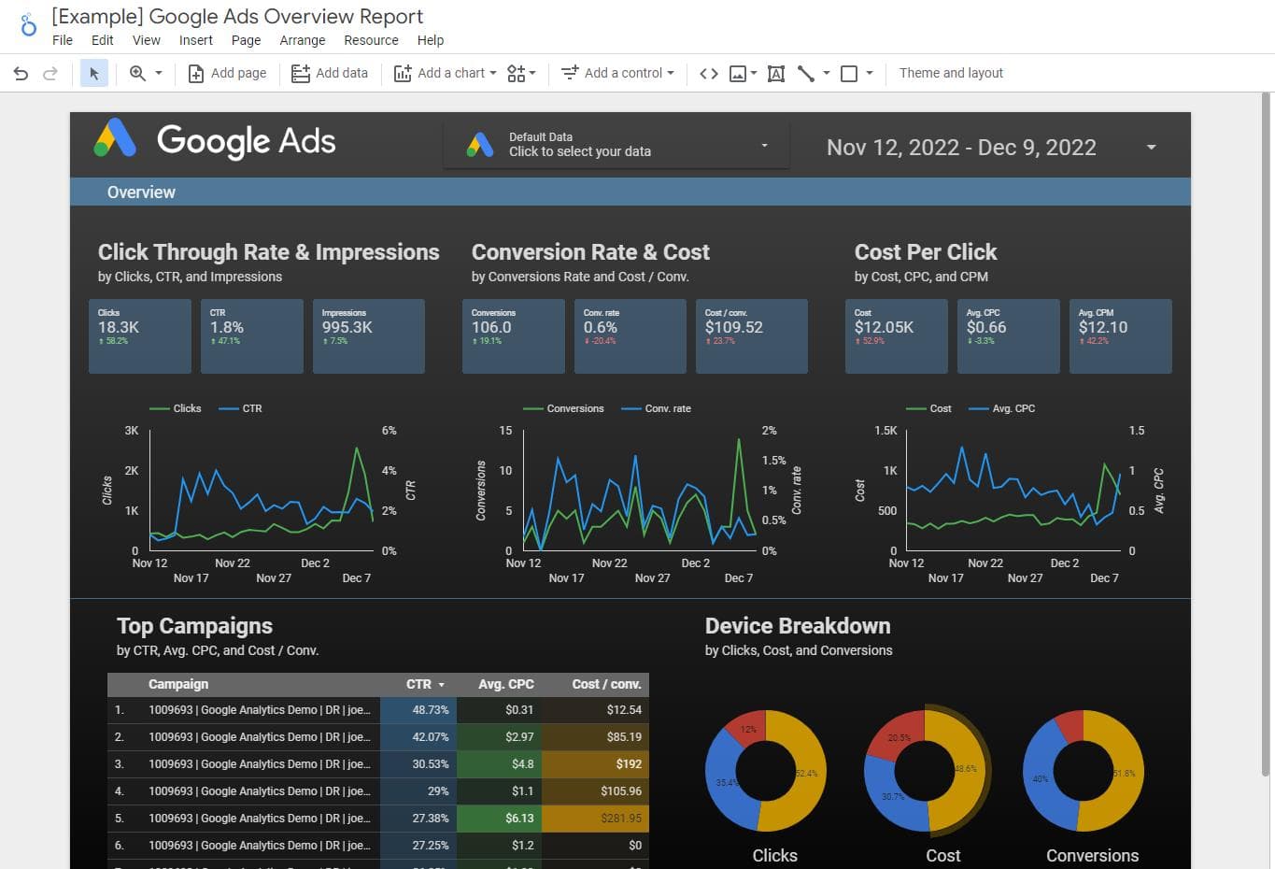Open community visualizations and components icon
The width and height of the screenshot is (1275, 869).
[517, 73]
